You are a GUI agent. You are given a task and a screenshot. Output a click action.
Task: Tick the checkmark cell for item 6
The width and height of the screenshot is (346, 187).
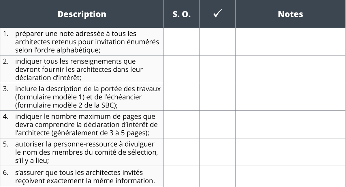click(x=217, y=176)
